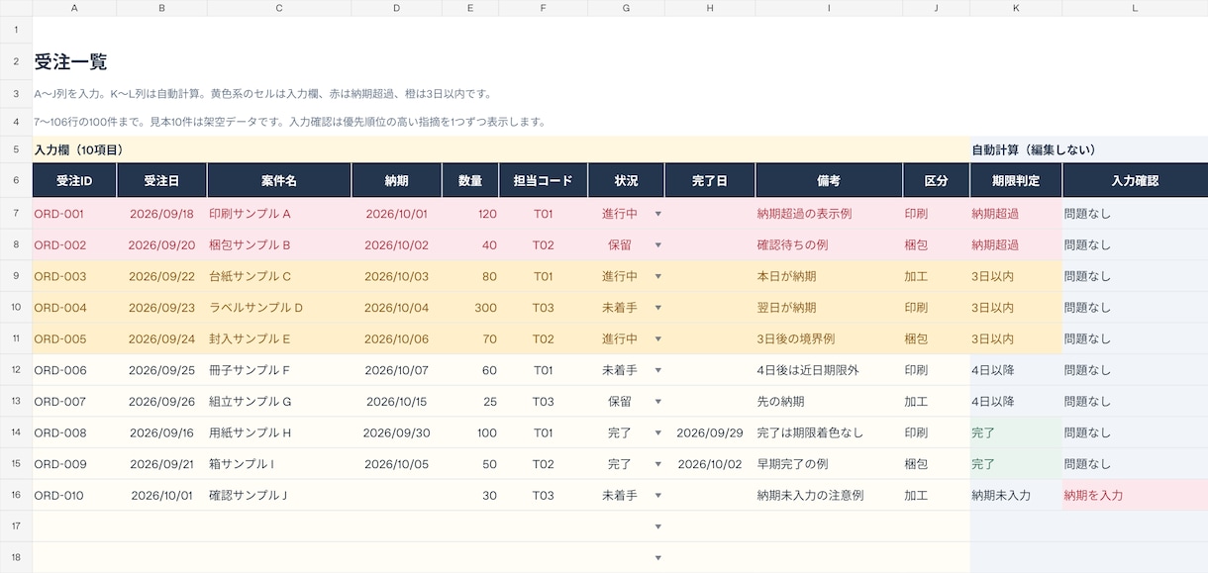
Task: Open status dropdown for ORD-009 row
Action: [x=658, y=464]
